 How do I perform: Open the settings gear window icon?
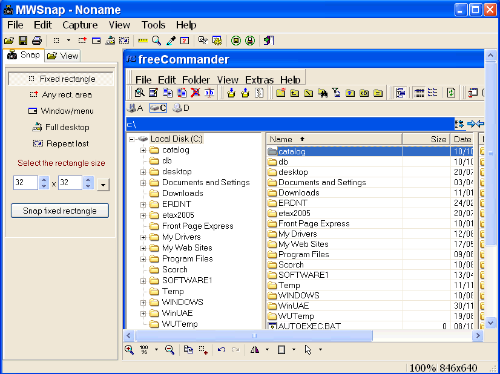coord(217,41)
